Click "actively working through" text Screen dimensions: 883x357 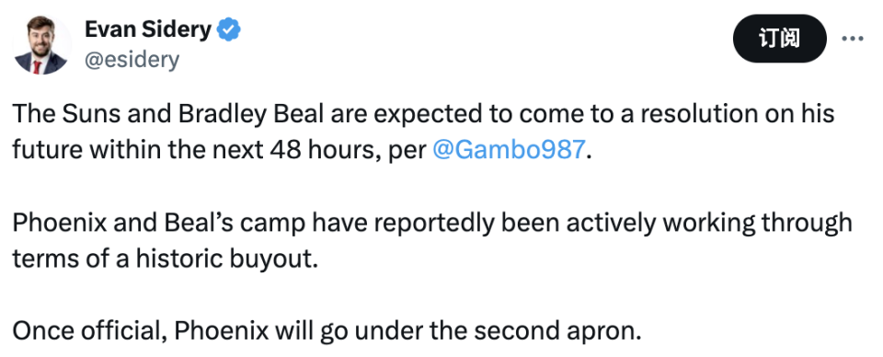[x=708, y=224]
